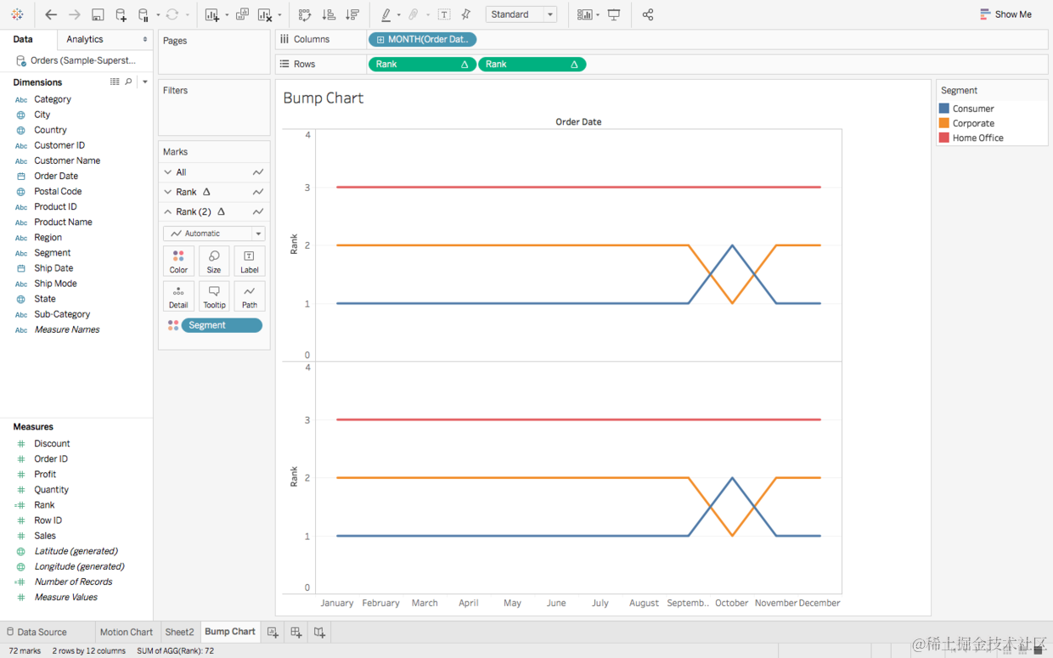This screenshot has height=658, width=1053.
Task: Click the Label card in Marks
Action: point(250,262)
